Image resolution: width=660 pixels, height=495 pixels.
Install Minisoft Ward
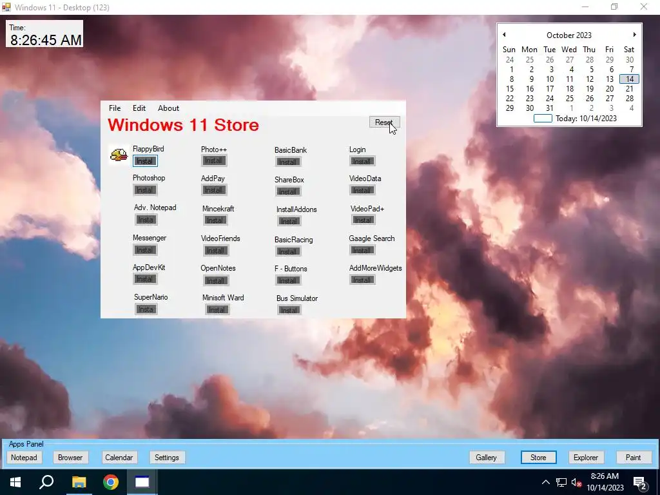coord(217,310)
